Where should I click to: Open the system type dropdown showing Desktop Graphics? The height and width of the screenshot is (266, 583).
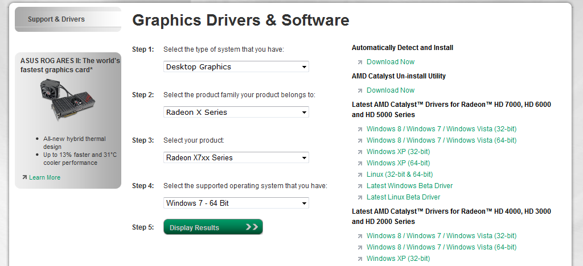[x=236, y=66]
